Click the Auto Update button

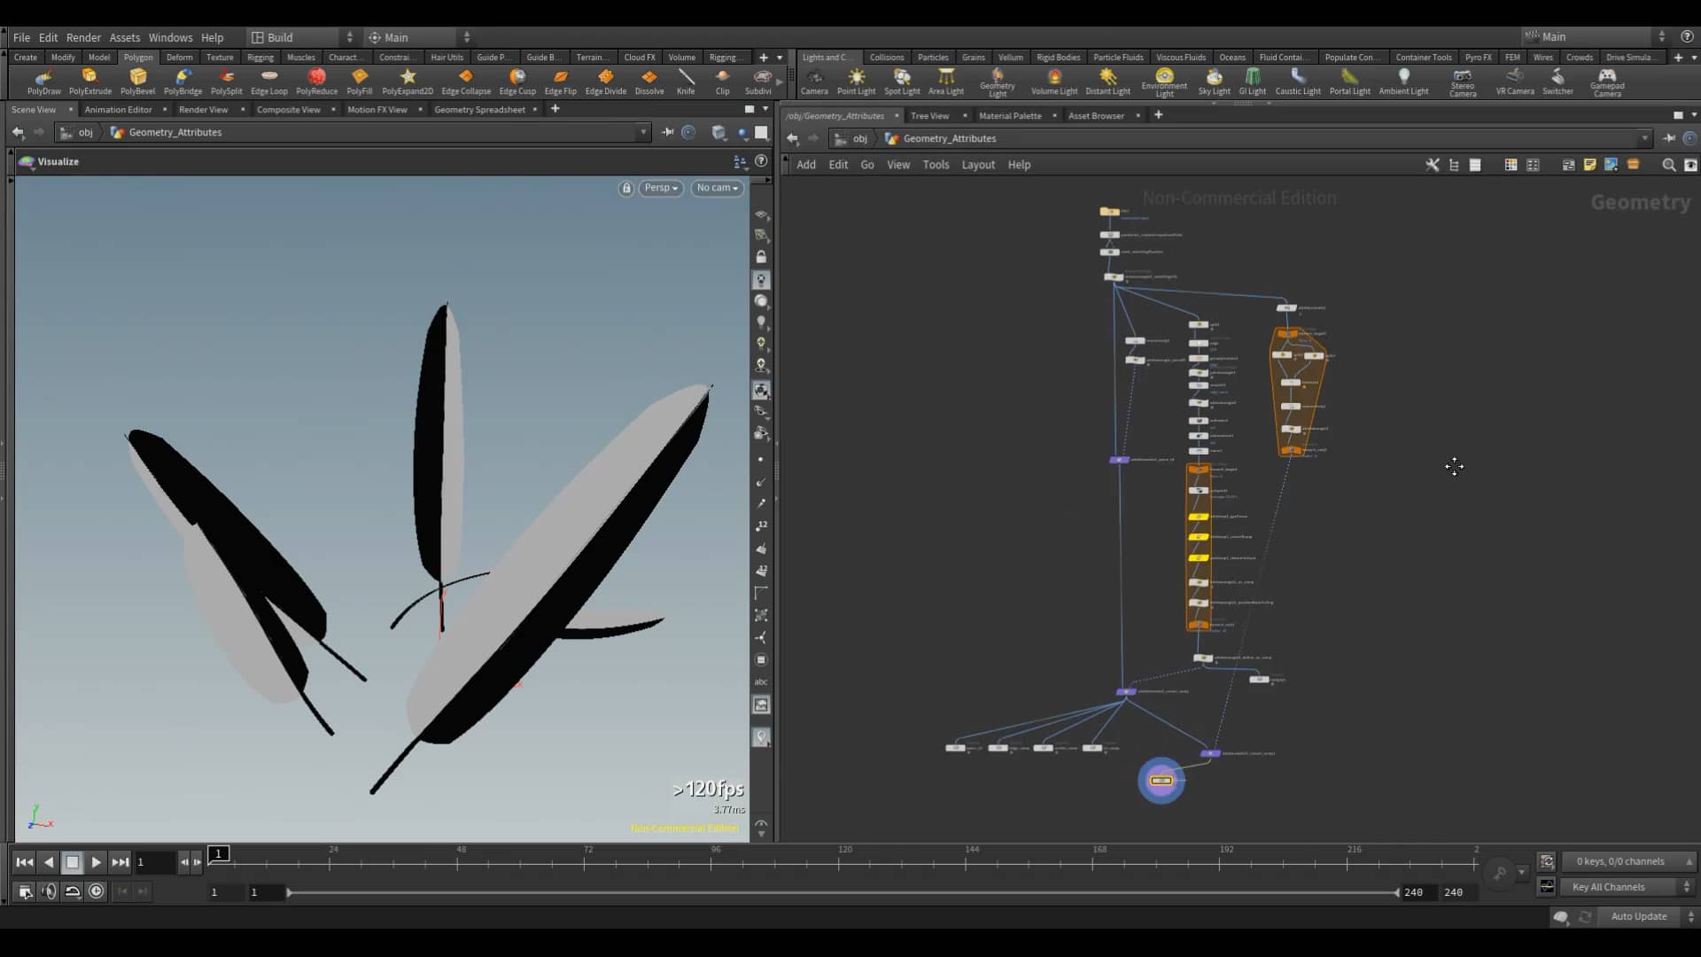pos(1638,916)
